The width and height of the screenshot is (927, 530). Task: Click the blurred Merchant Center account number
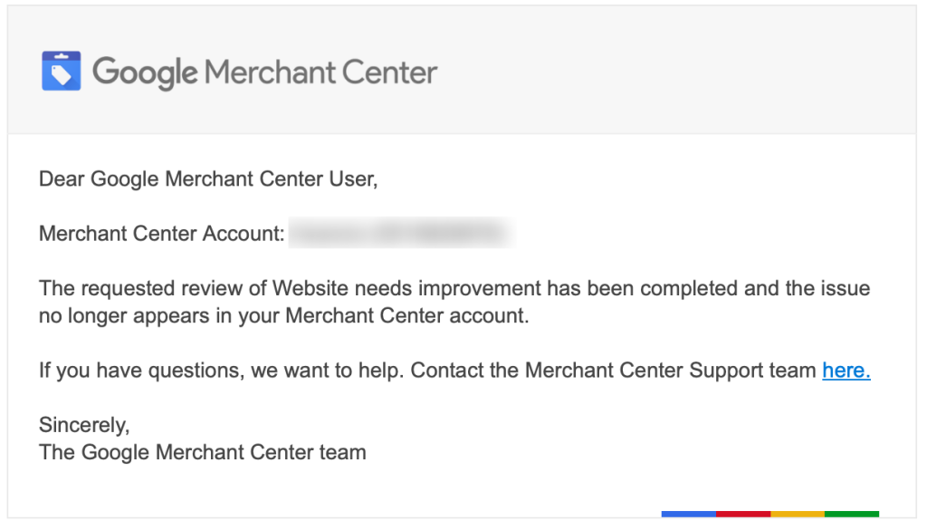pos(399,234)
